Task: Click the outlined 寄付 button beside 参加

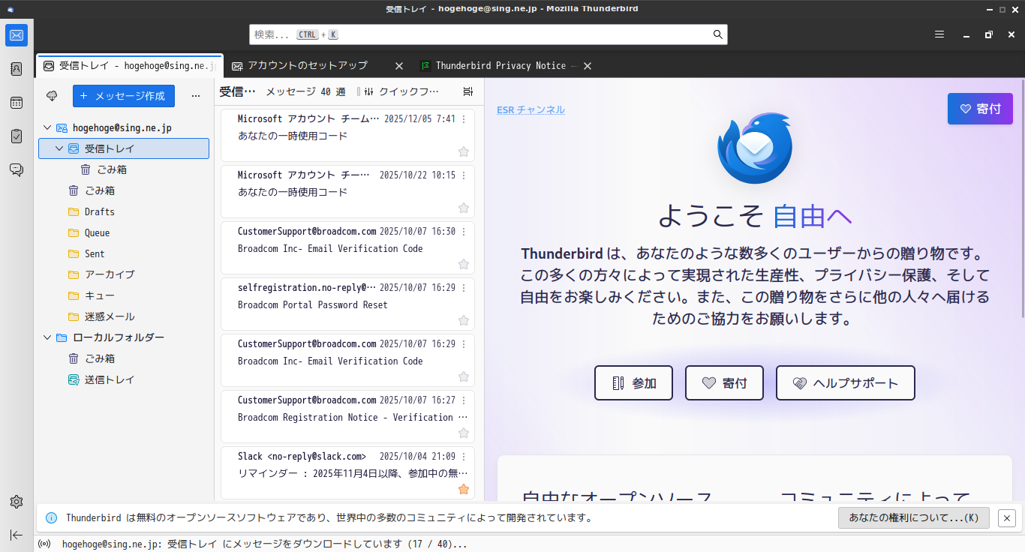Action: [724, 383]
